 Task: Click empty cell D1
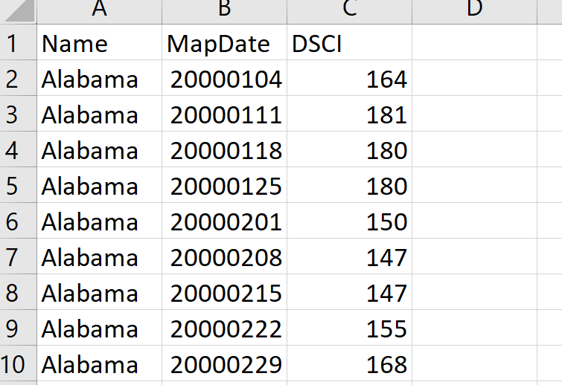474,43
